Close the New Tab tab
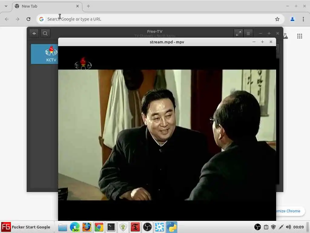 (x=77, y=6)
